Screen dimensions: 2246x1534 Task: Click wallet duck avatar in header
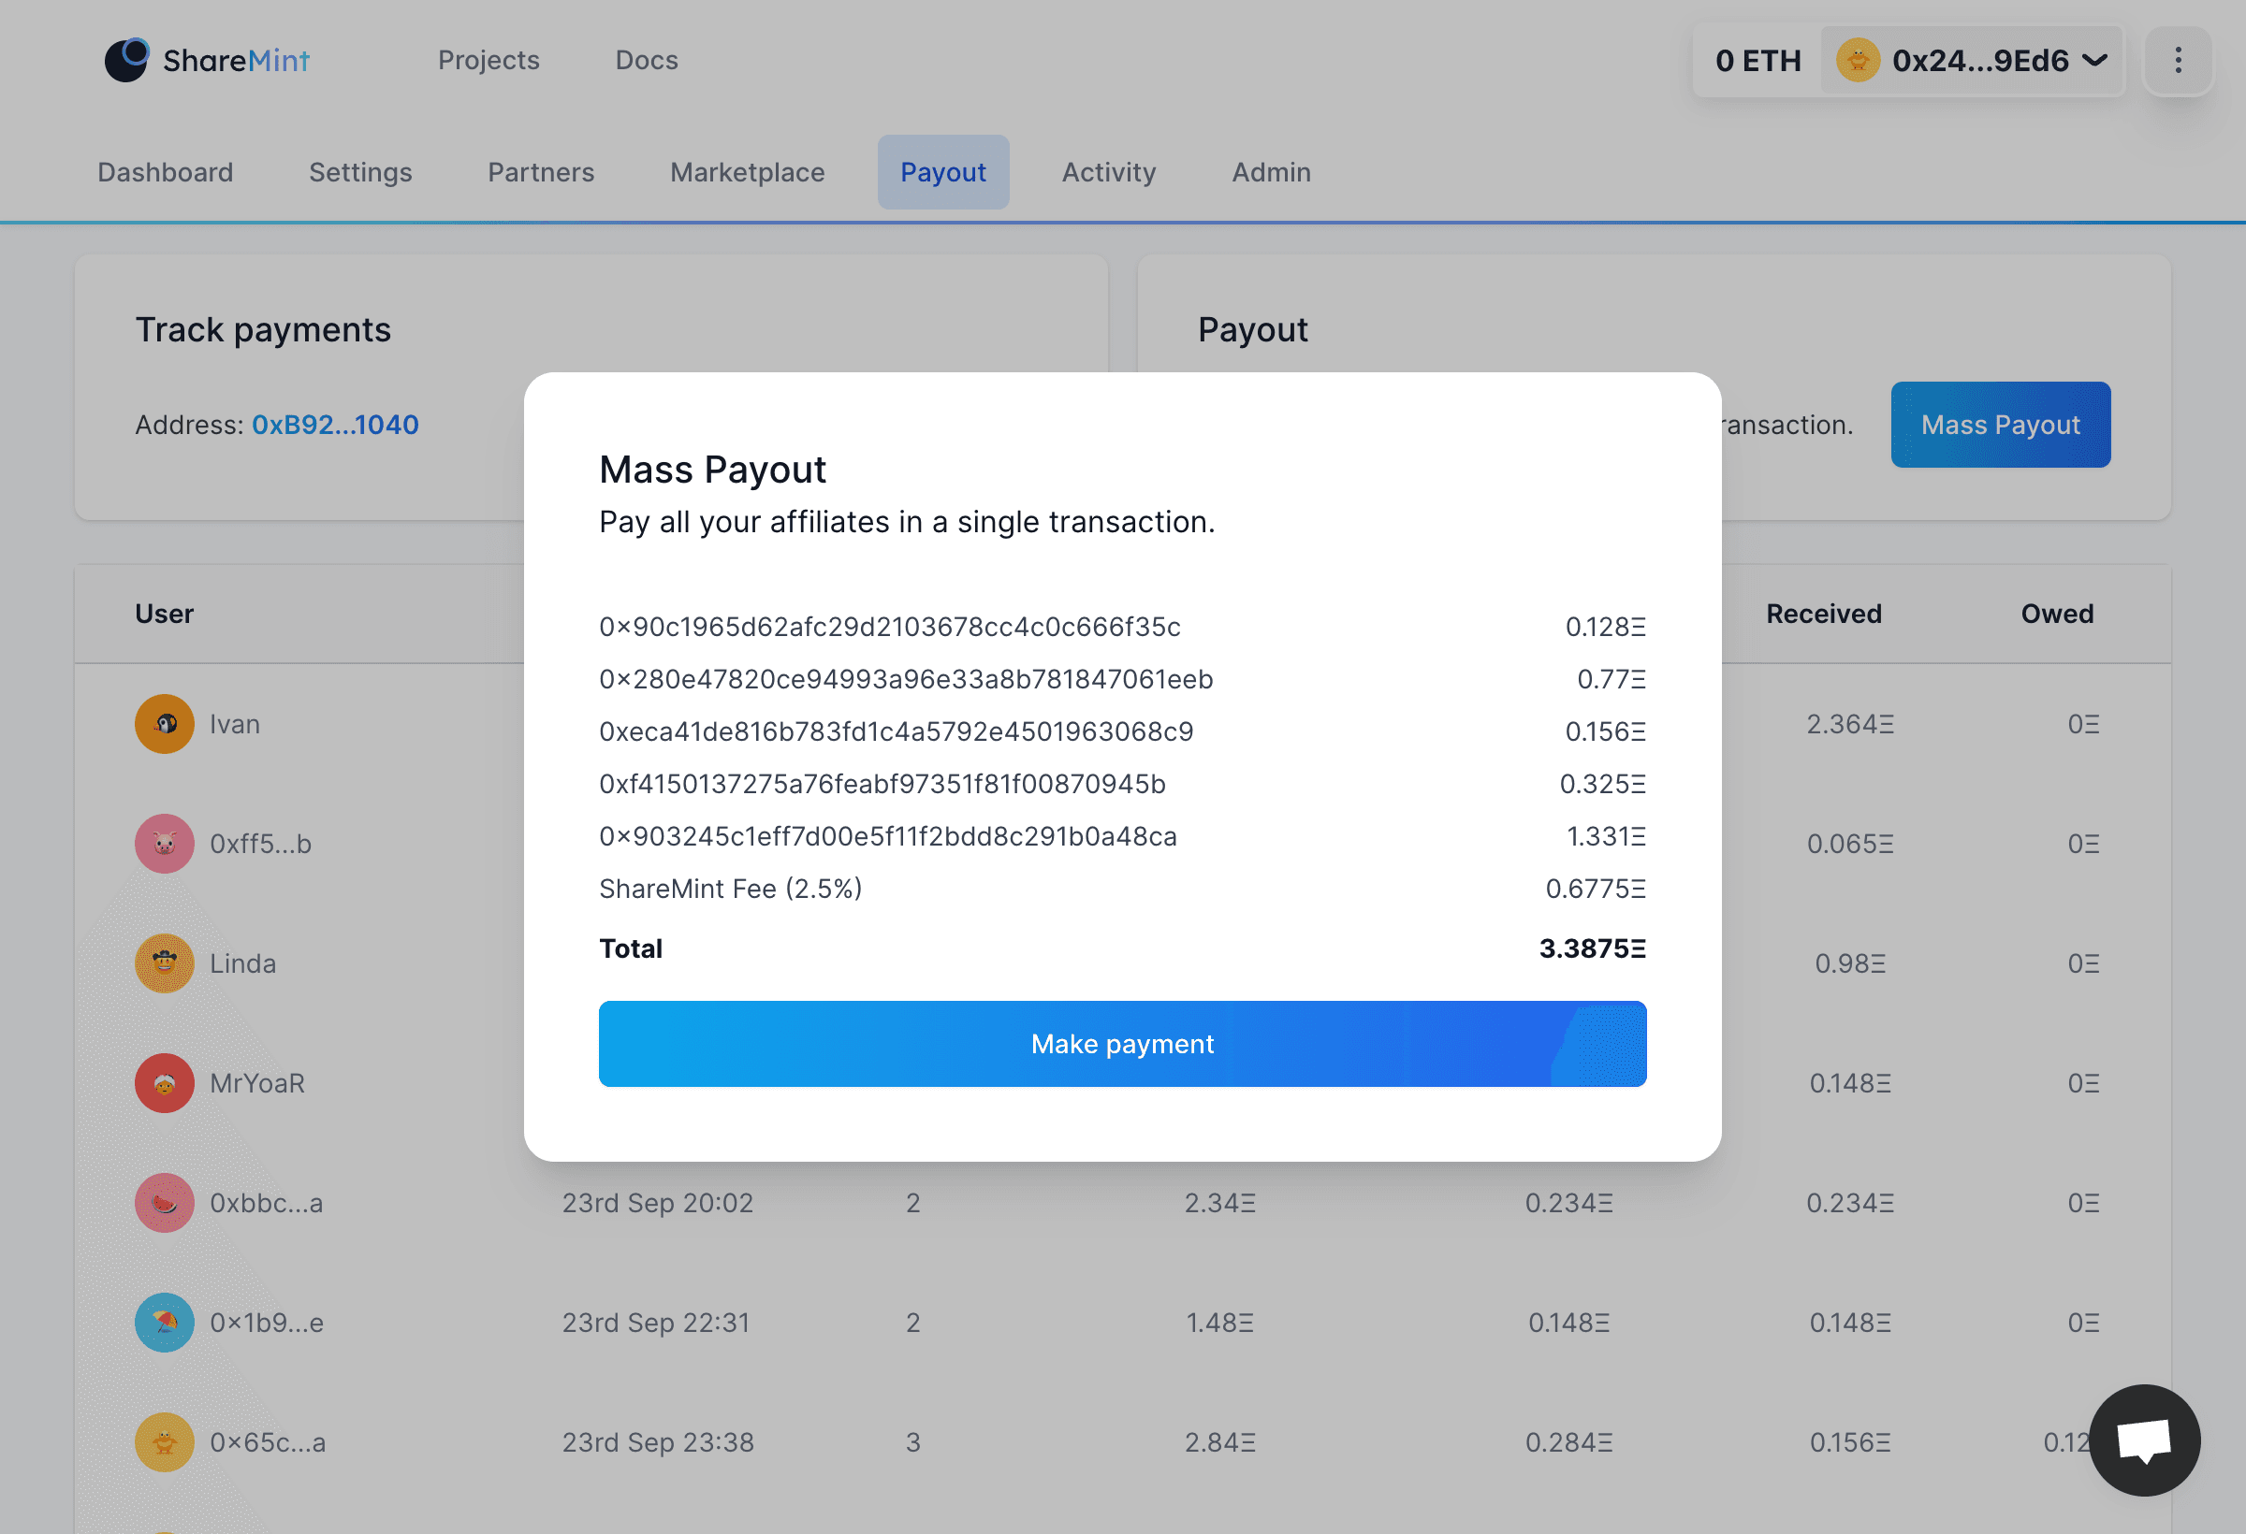tap(1857, 61)
